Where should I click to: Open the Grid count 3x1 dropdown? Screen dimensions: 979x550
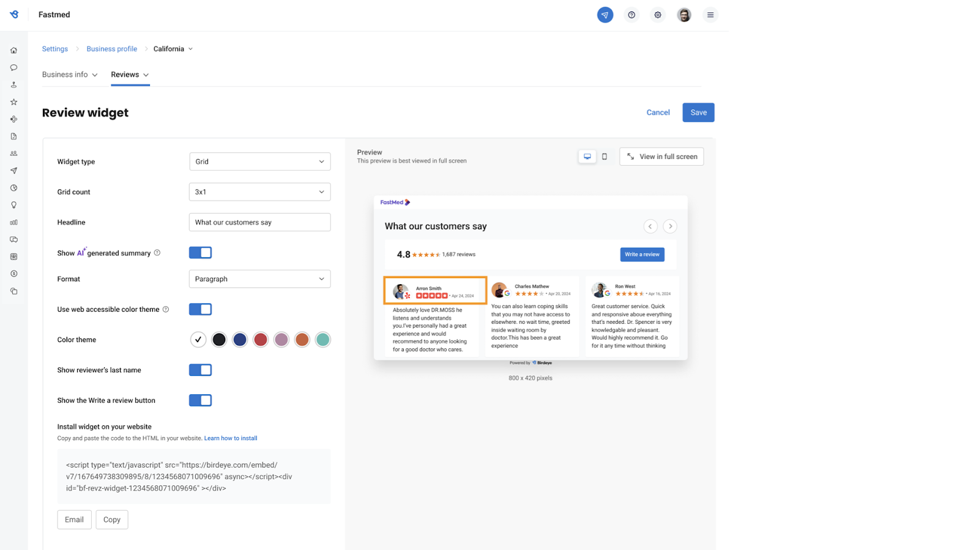tap(259, 192)
